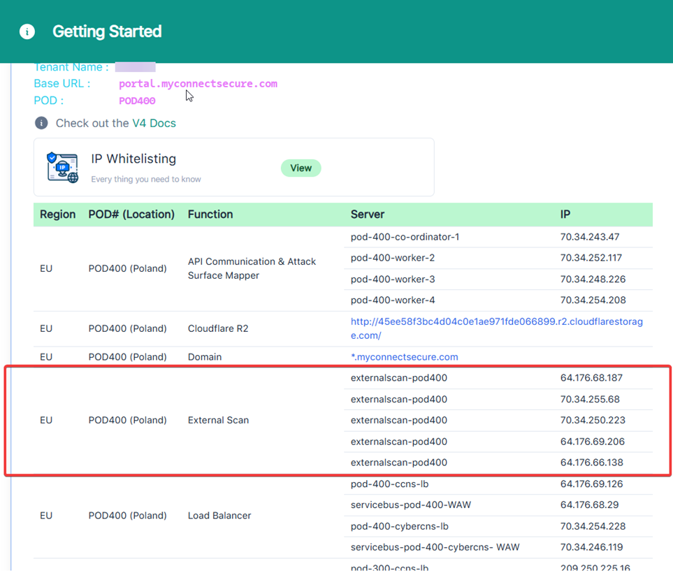
Task: Click the Server column header
Action: [368, 214]
